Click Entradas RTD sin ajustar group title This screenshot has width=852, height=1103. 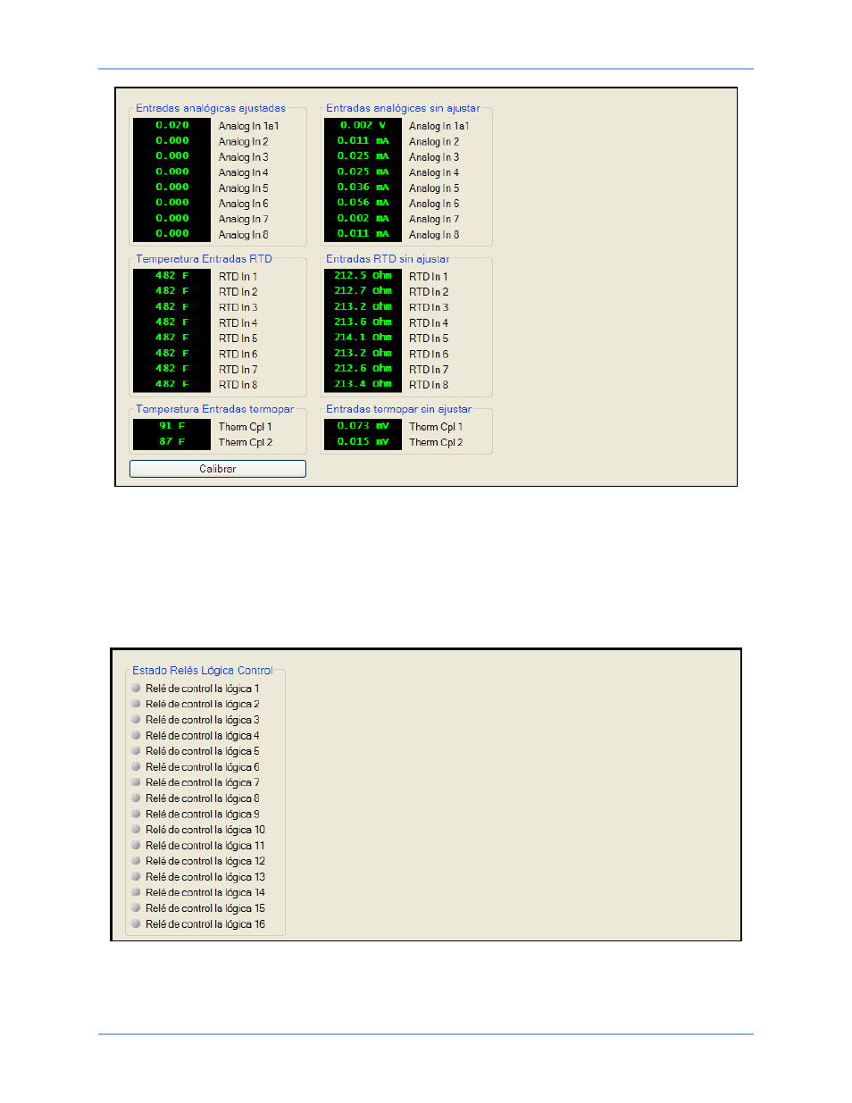388,259
